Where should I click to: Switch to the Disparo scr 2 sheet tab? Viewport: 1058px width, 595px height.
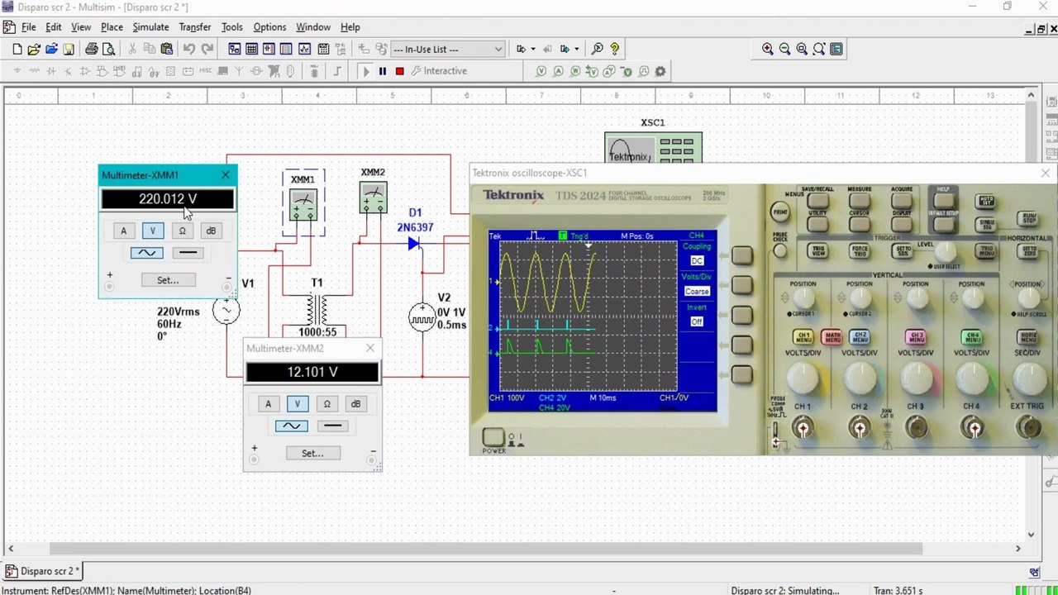click(x=43, y=571)
